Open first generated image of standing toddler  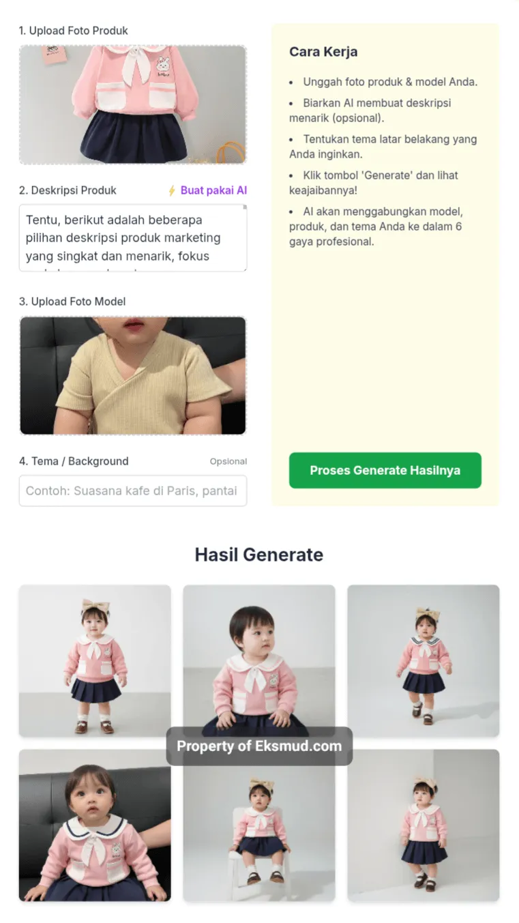[95, 661]
